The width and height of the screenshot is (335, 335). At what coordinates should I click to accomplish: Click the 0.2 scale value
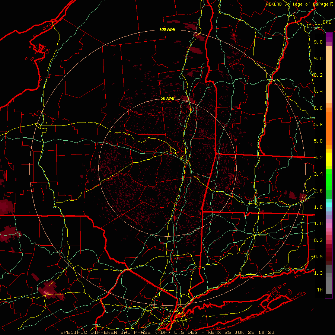point(318,240)
